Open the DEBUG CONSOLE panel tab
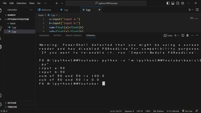201x113 pixels. point(73,35)
